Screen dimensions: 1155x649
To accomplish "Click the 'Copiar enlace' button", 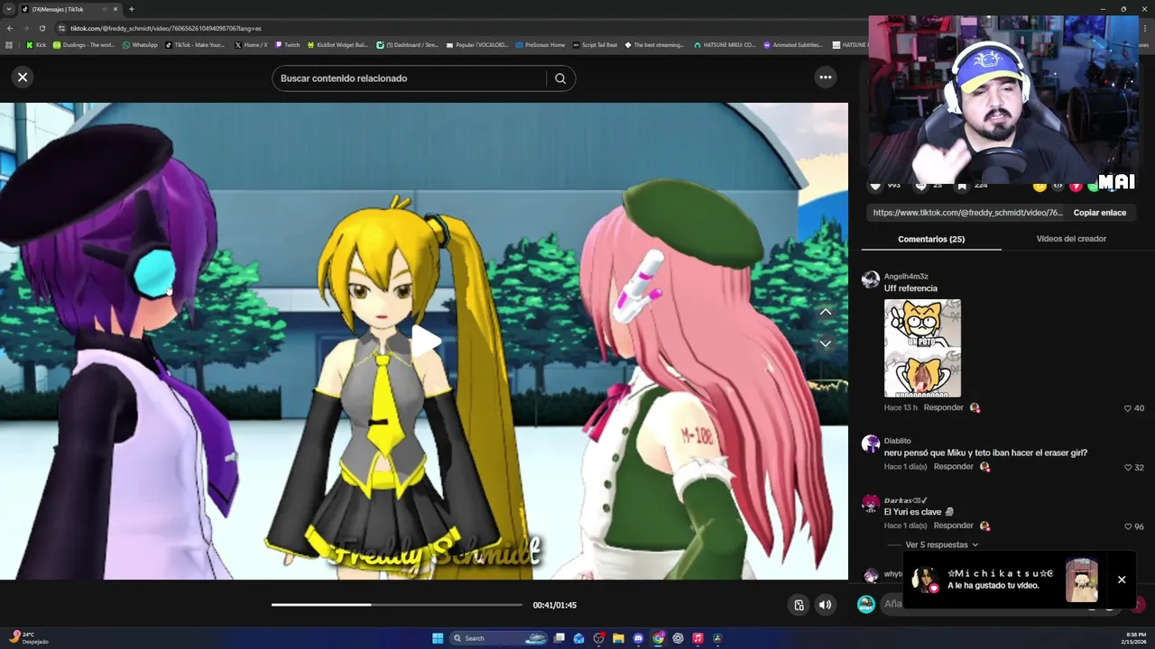I will tap(1099, 213).
